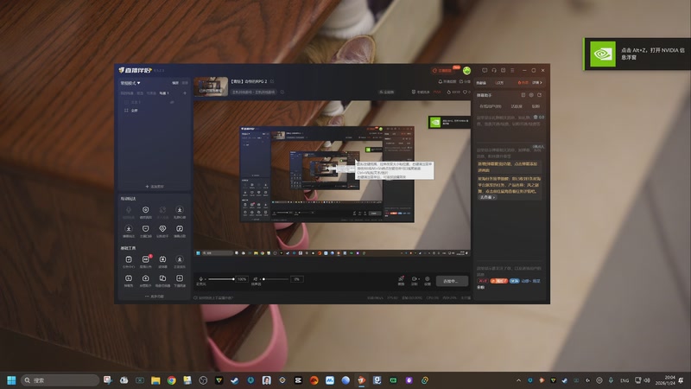
Task: Switch to the 在线用户 tab
Action: [490, 106]
